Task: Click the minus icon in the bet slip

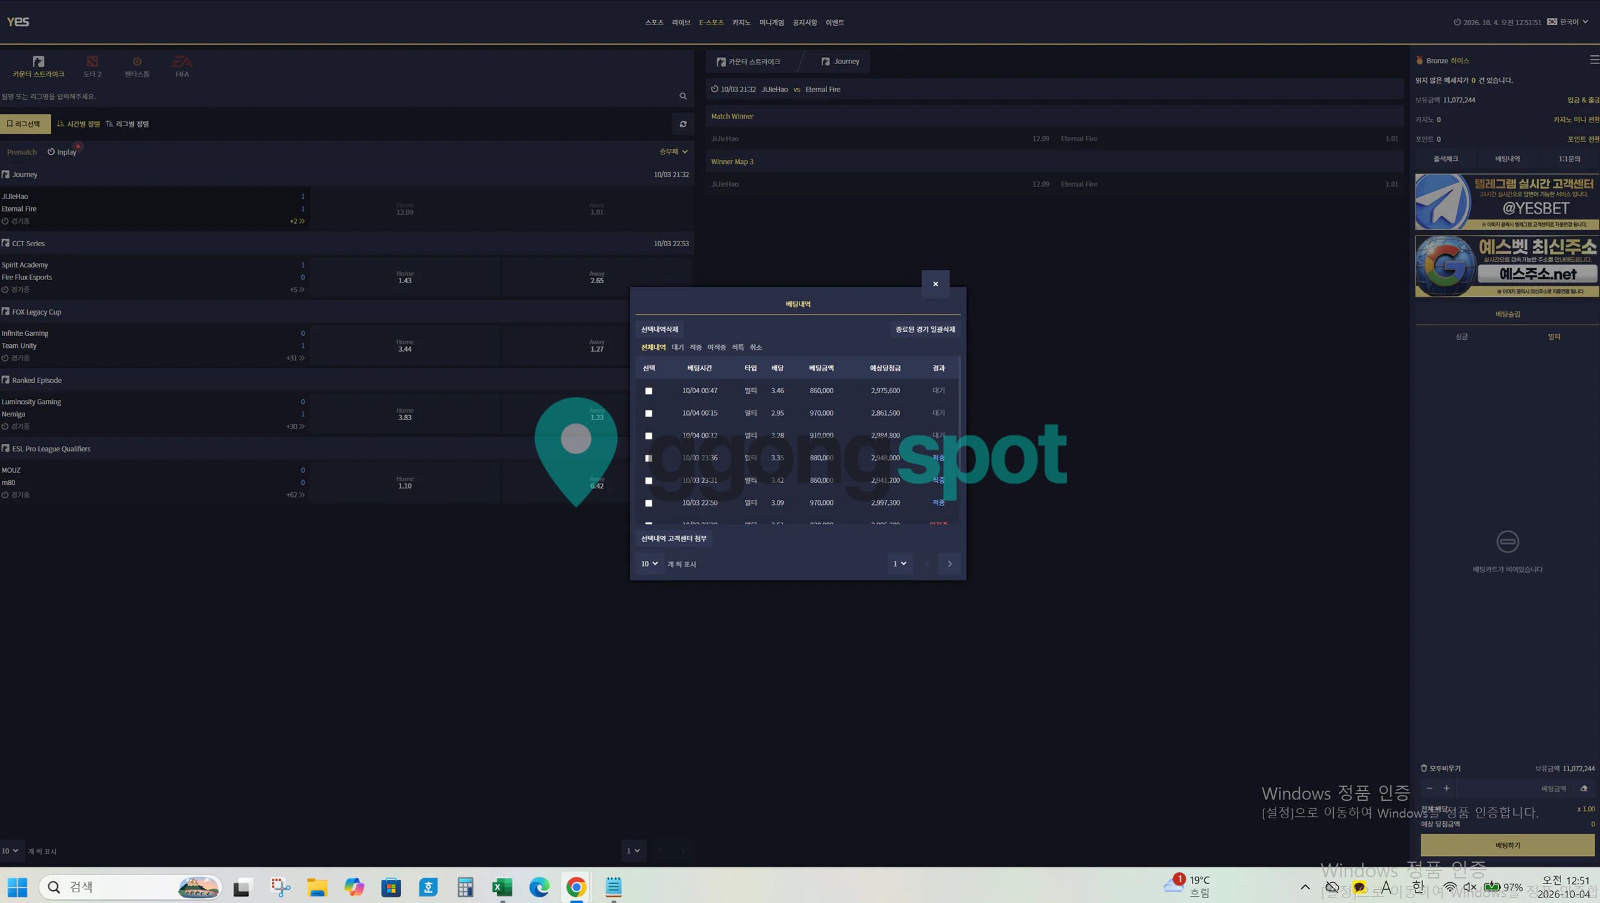Action: pos(1430,789)
